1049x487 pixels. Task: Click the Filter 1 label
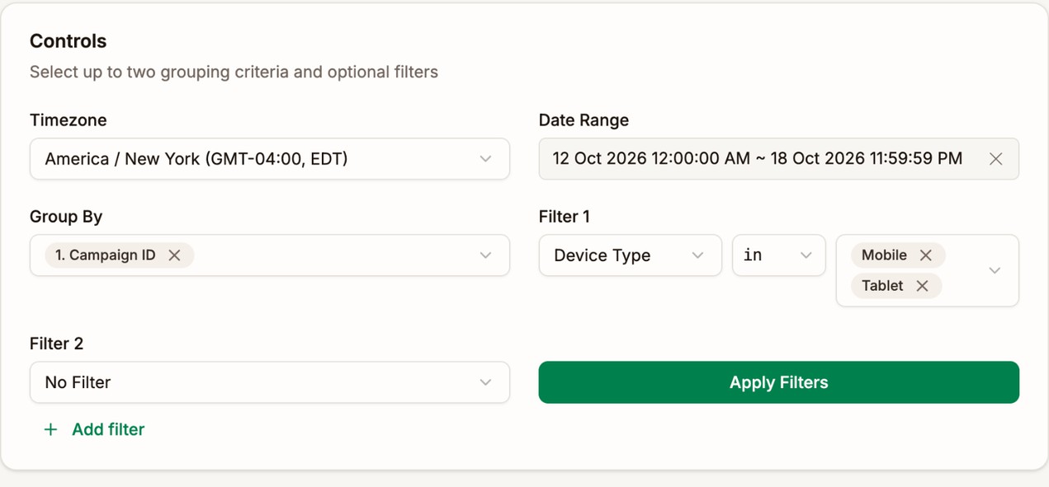tap(565, 217)
